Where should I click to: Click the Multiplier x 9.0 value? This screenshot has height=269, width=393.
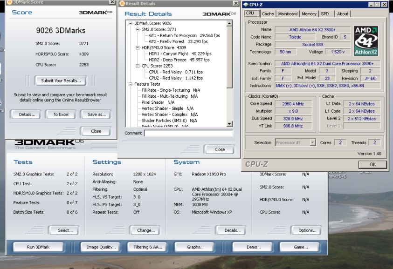pyautogui.click(x=293, y=111)
